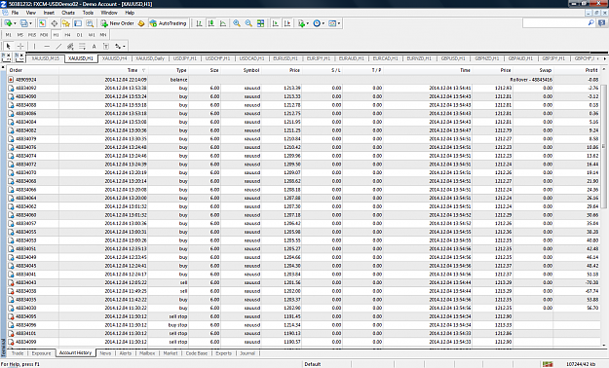Switch timeframe to H4
Image resolution: width=609 pixels, height=368 pixels.
point(67,35)
